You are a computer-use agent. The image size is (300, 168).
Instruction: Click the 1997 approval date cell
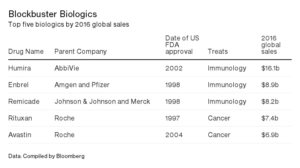point(173,118)
